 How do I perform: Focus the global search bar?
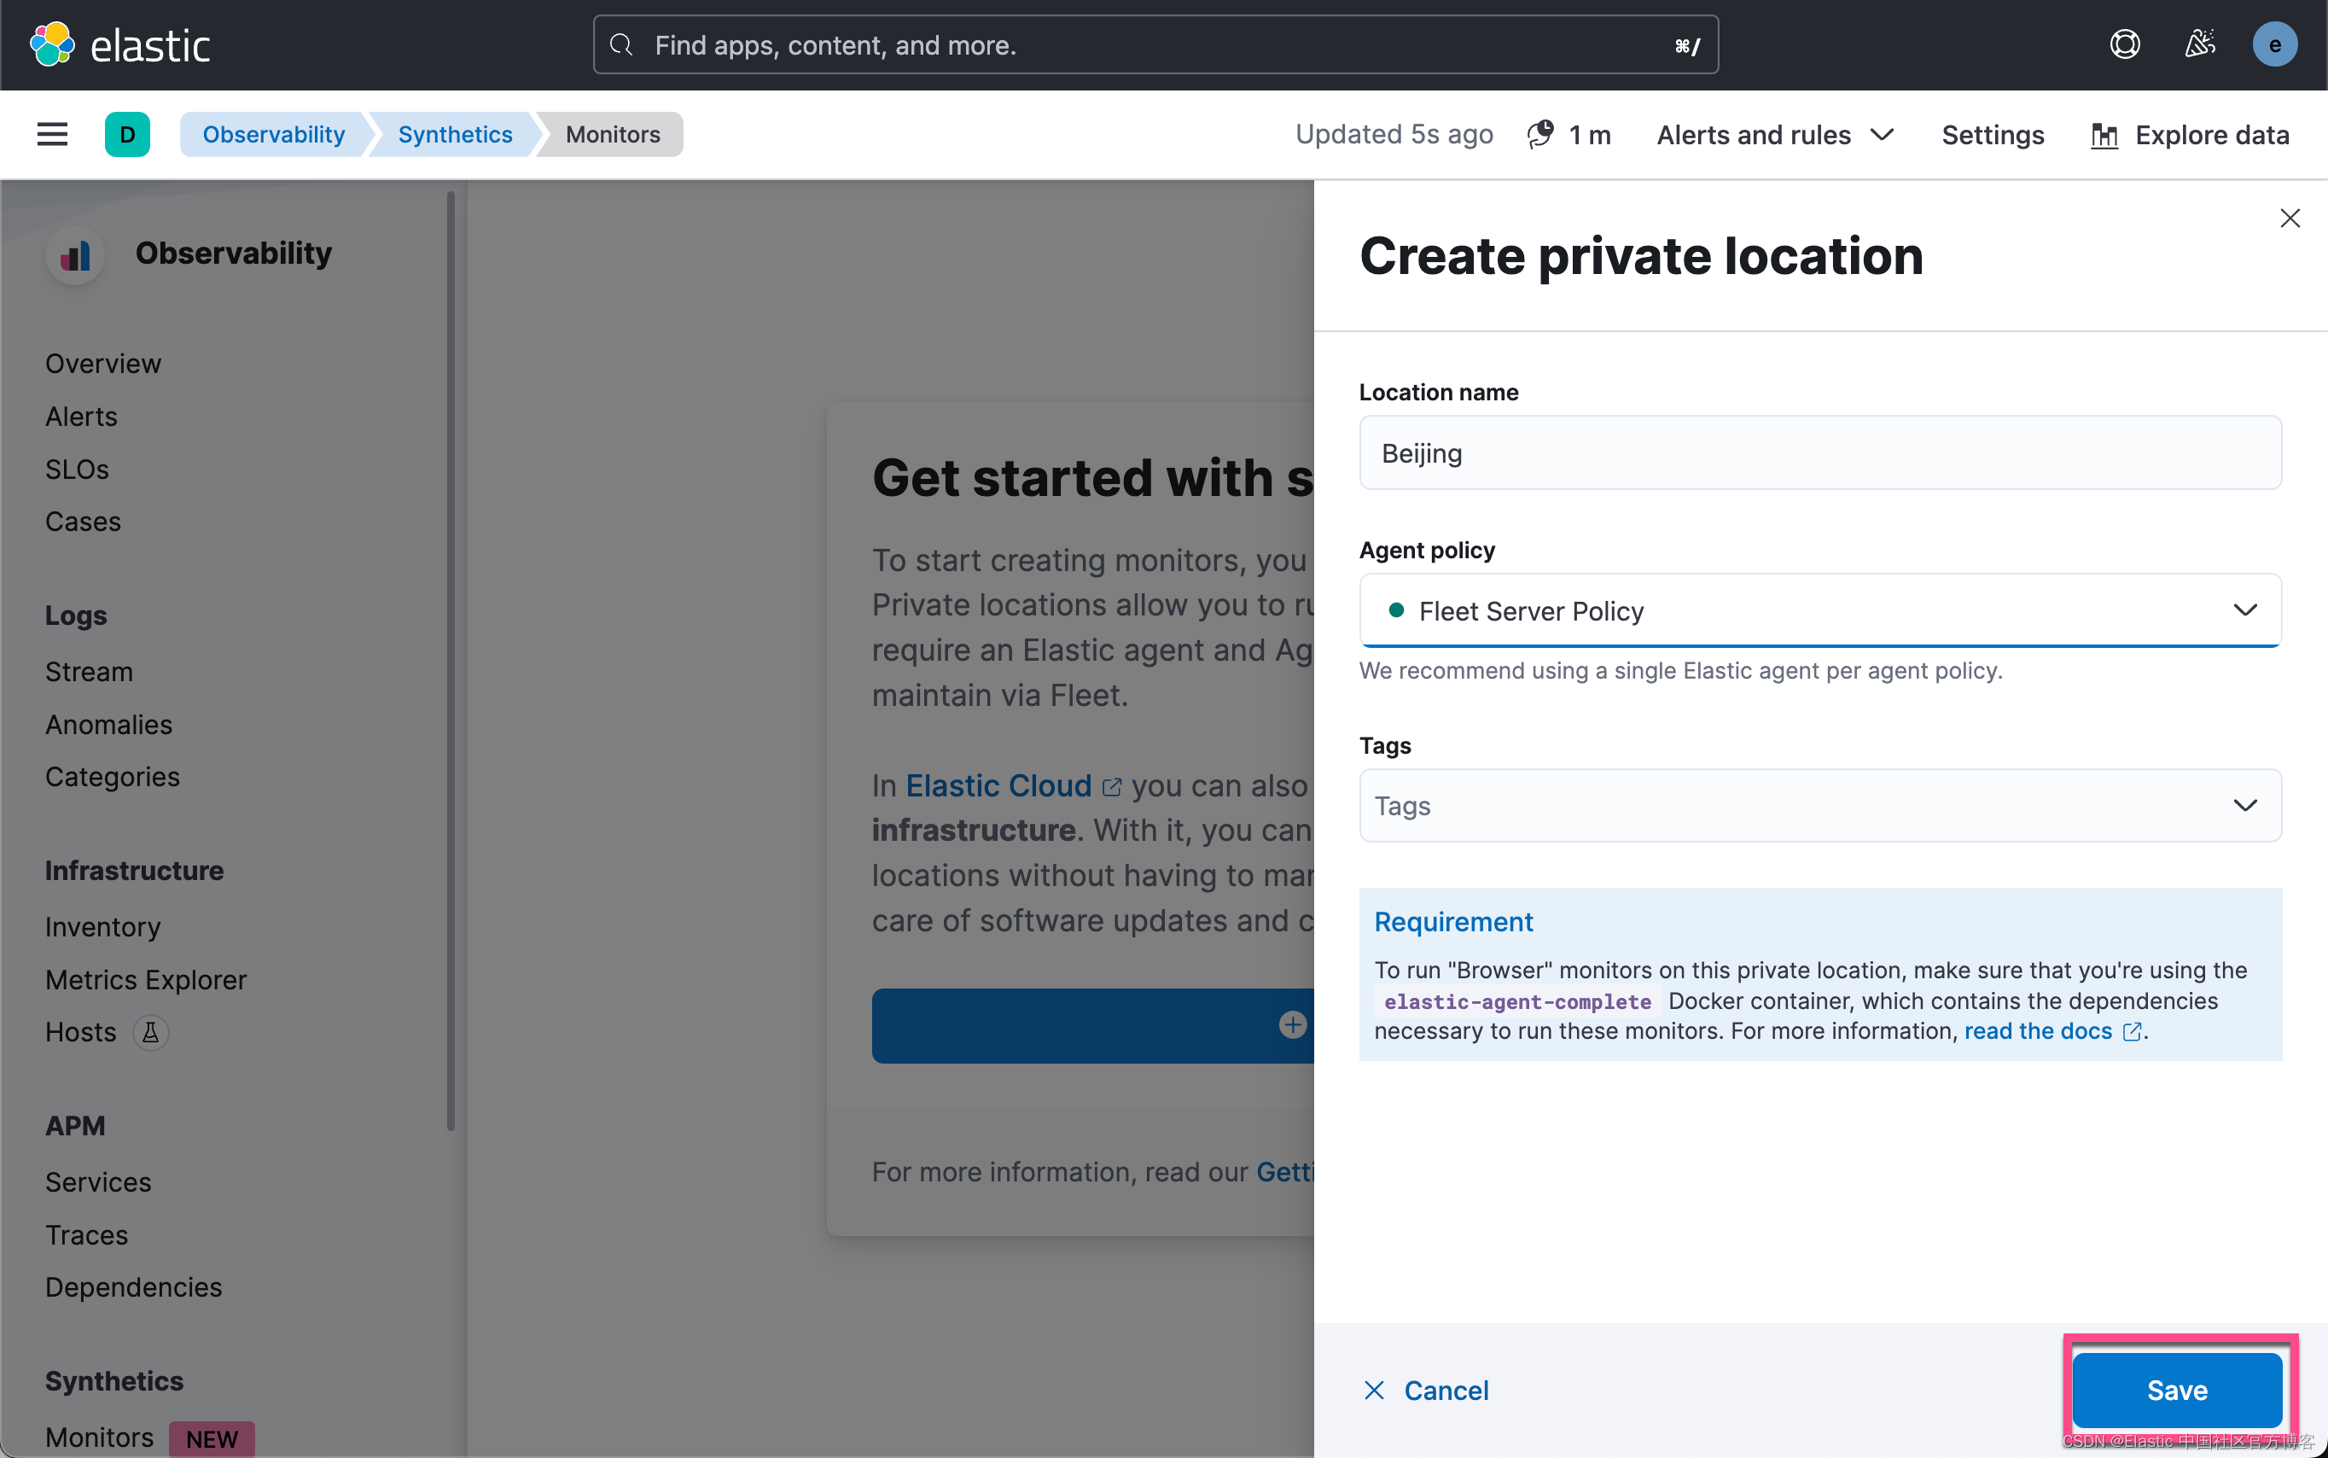[1155, 44]
